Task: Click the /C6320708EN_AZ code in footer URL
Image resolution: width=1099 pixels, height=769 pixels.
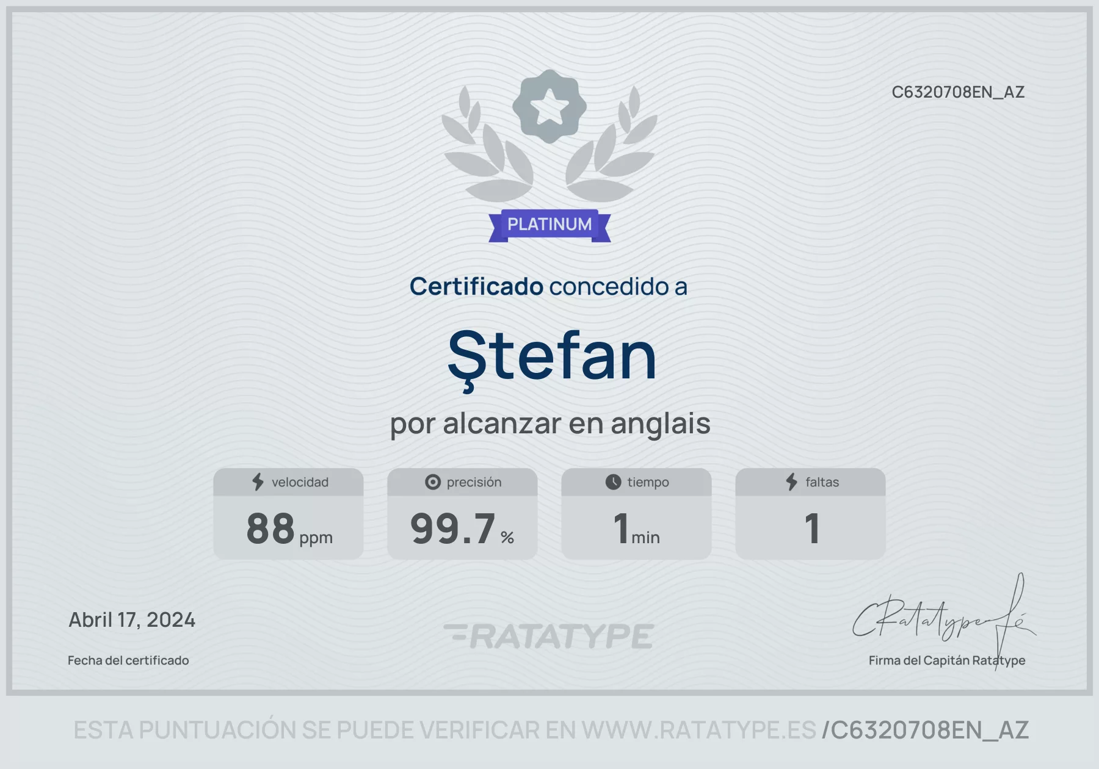Action: pos(926,730)
